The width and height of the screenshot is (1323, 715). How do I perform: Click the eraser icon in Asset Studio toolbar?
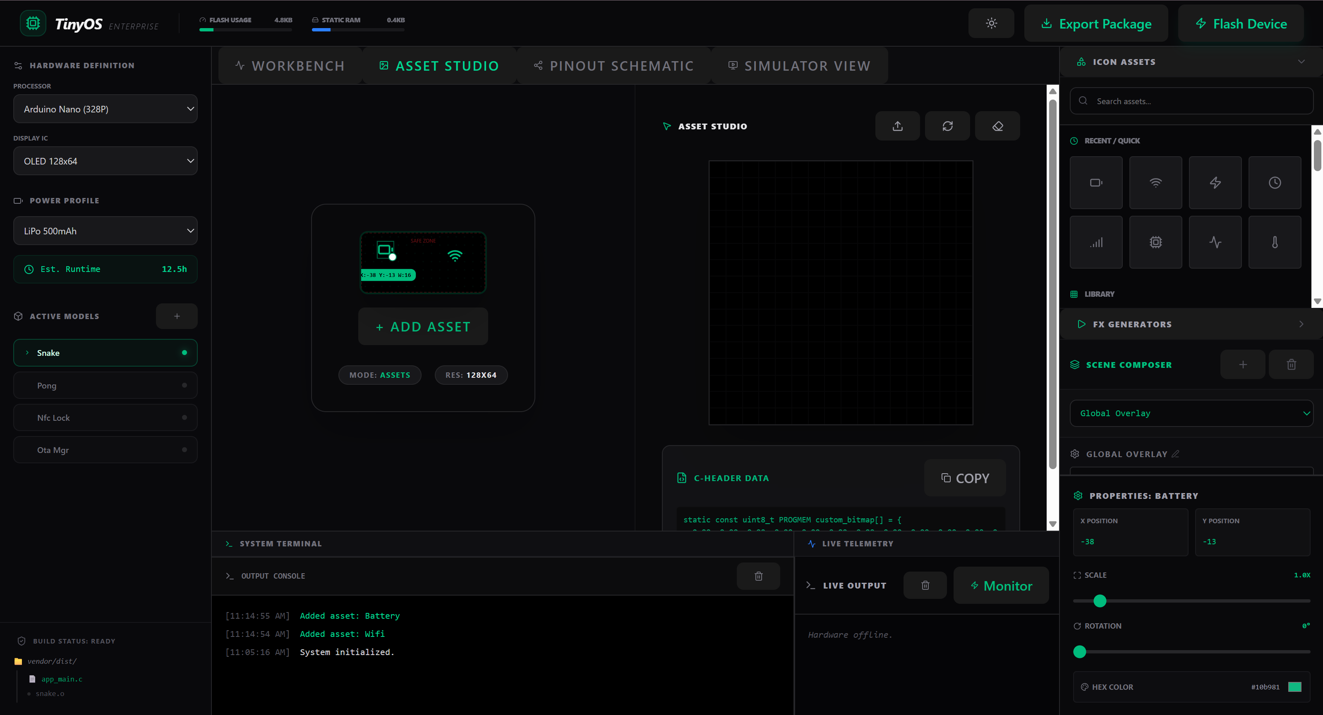pos(997,126)
